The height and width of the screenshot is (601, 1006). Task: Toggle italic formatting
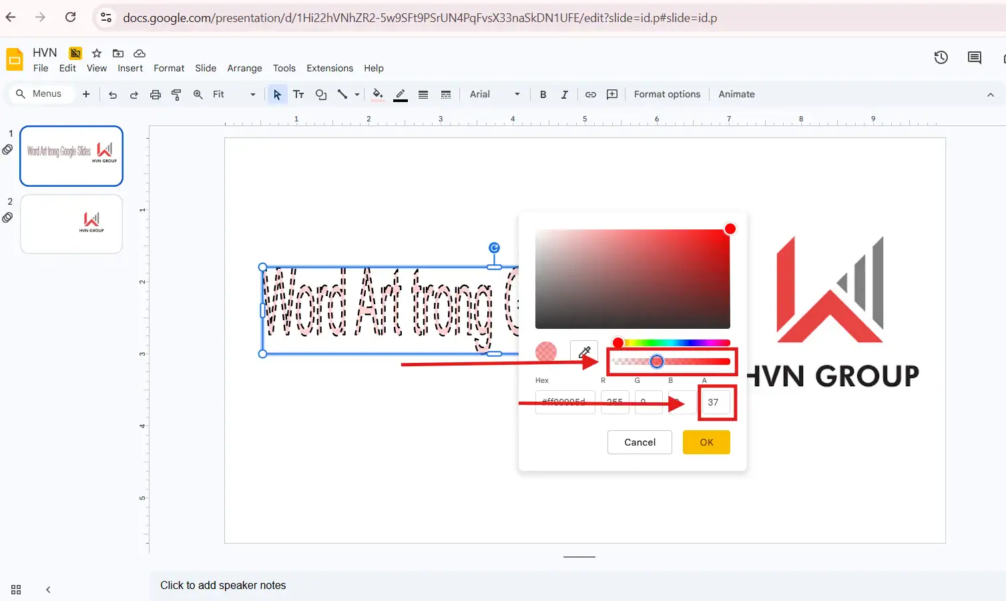564,94
